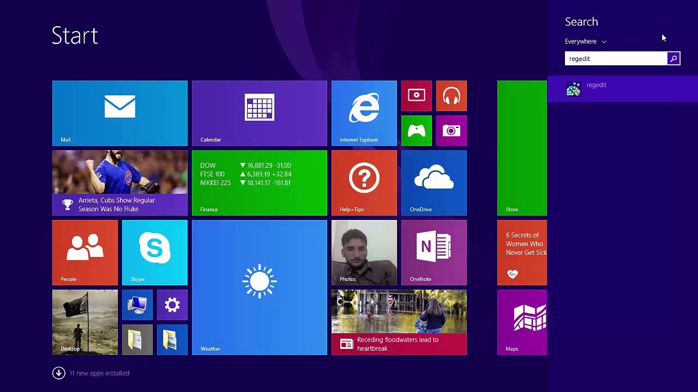Launch Internet Explorer from its tile
The width and height of the screenshot is (698, 392).
[364, 113]
